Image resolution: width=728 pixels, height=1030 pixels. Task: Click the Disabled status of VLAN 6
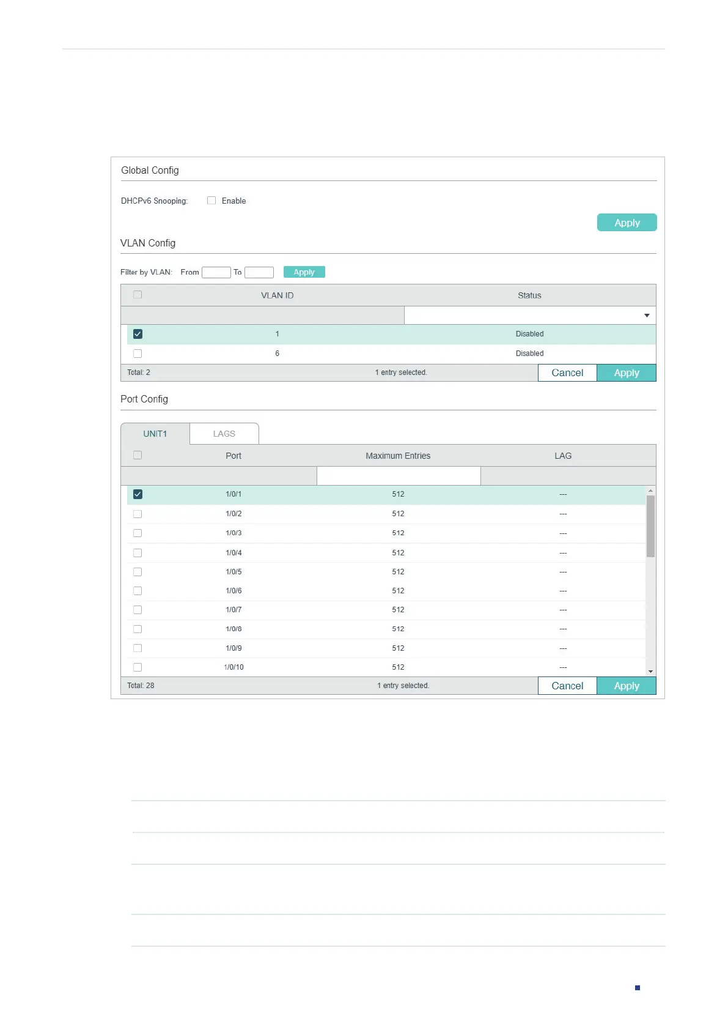(x=529, y=354)
